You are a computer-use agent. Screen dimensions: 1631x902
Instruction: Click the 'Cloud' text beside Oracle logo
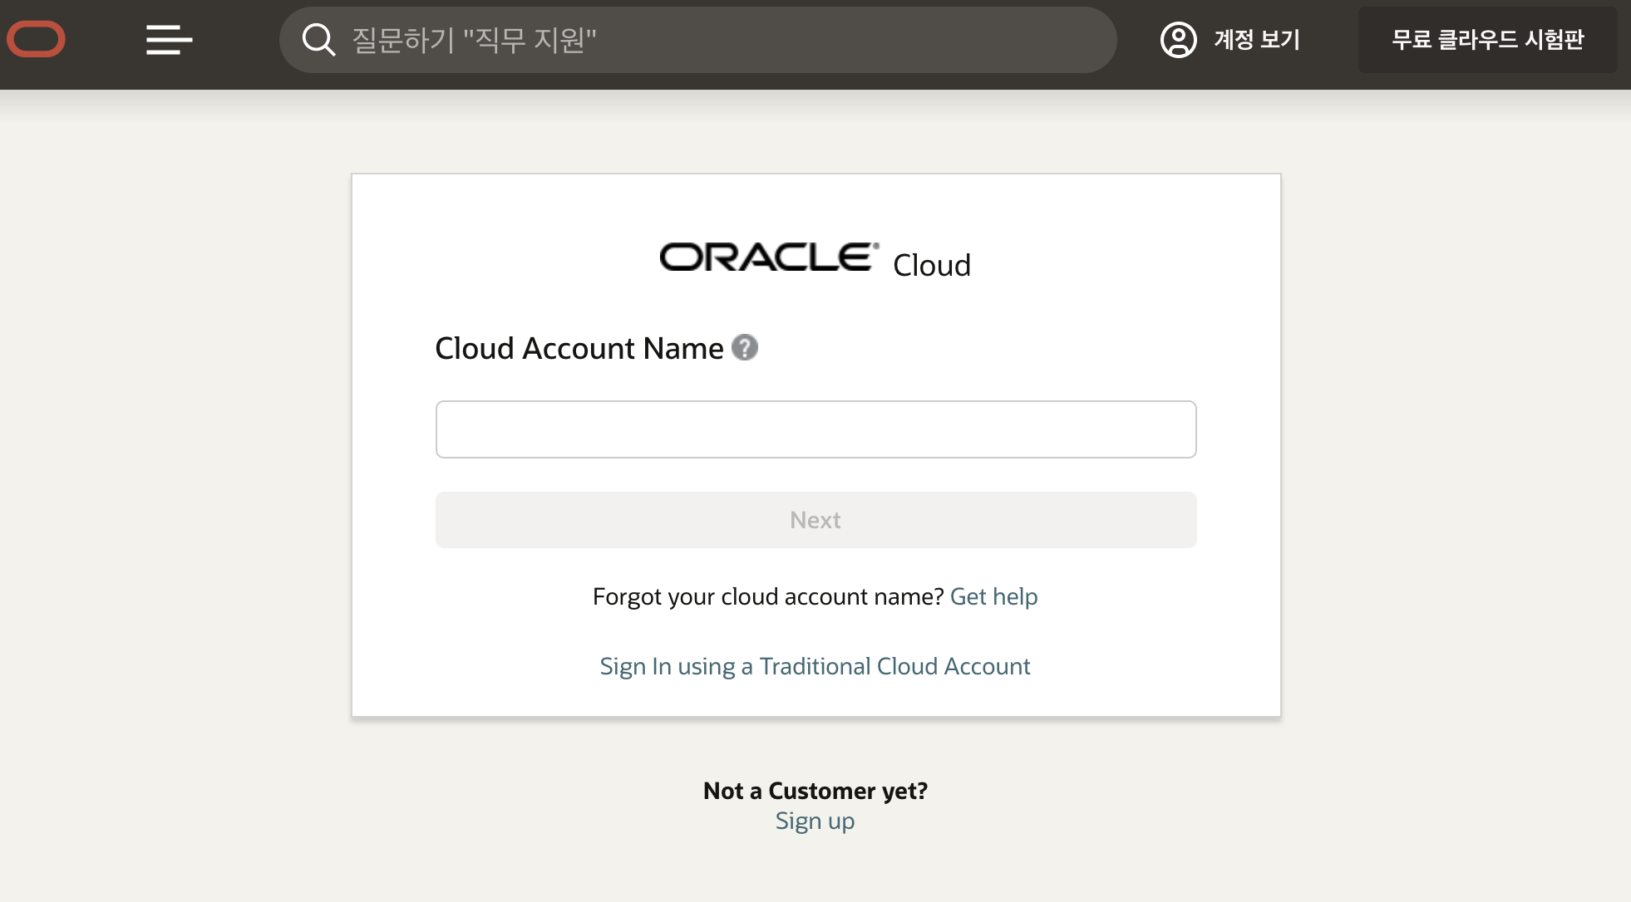coord(931,265)
